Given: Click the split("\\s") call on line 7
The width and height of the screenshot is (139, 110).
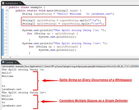Looking at the screenshot, I should click(90, 20).
